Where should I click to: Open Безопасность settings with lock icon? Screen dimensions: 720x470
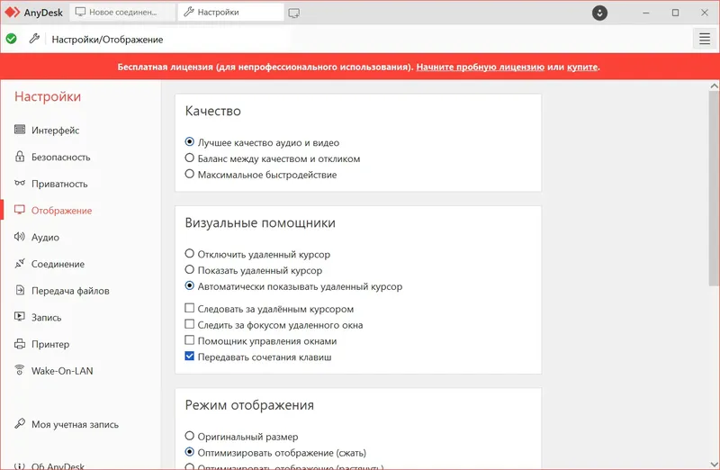[60, 157]
